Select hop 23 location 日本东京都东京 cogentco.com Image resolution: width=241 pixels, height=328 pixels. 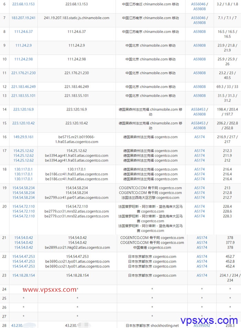point(152,275)
